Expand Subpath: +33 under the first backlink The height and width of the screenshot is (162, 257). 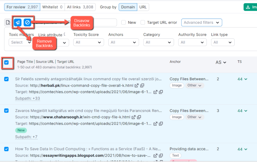coord(27,98)
